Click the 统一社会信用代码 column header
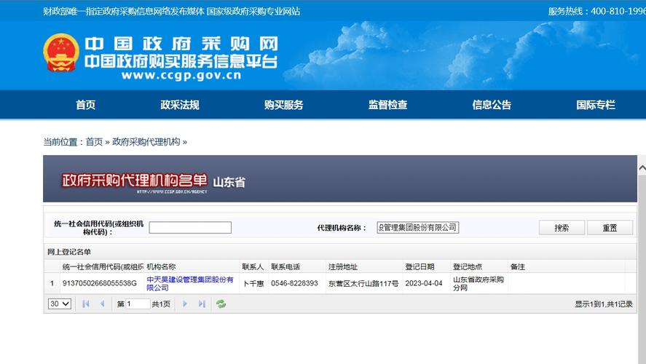This screenshot has height=364, width=646. pyautogui.click(x=103, y=267)
